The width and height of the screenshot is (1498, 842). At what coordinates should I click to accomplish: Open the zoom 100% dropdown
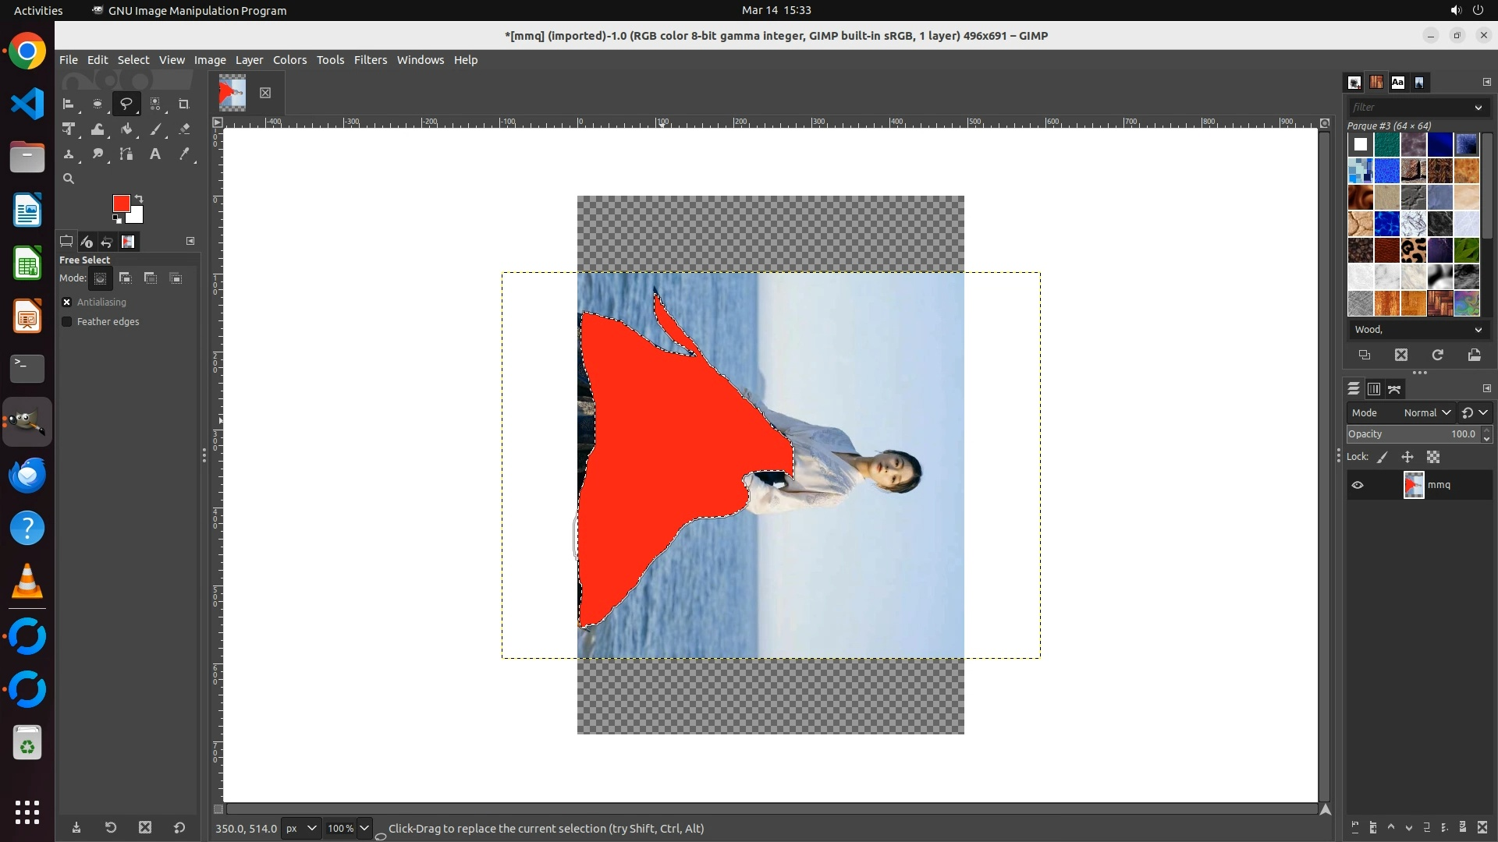pos(364,828)
